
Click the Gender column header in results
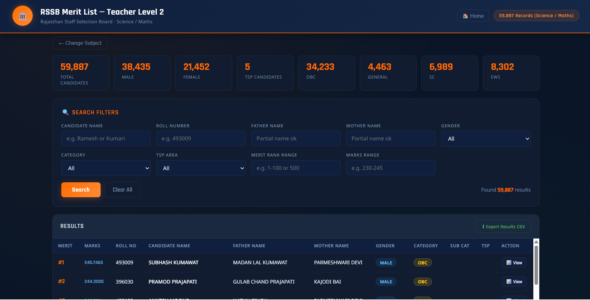click(x=385, y=246)
